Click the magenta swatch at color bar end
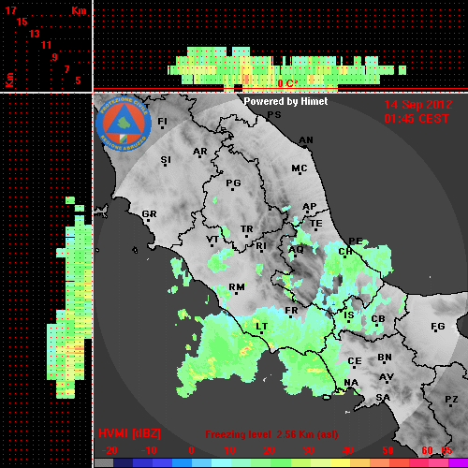This screenshot has width=468, height=468. click(x=459, y=462)
